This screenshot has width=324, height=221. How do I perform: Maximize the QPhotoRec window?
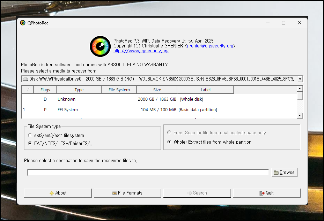283,23
